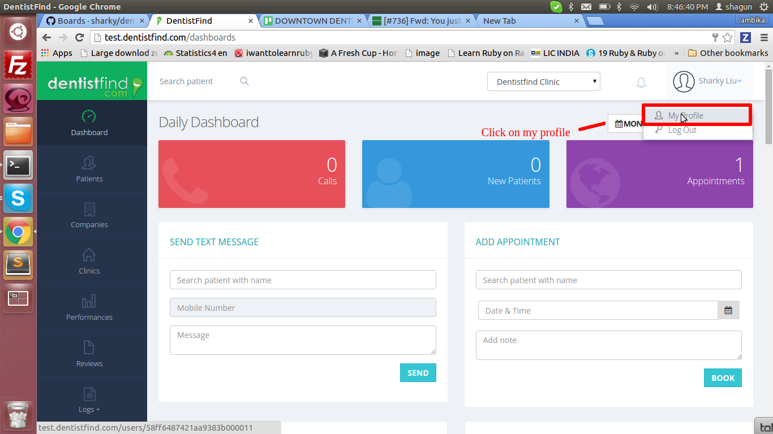Open the Other bookmarks folder

pos(728,53)
